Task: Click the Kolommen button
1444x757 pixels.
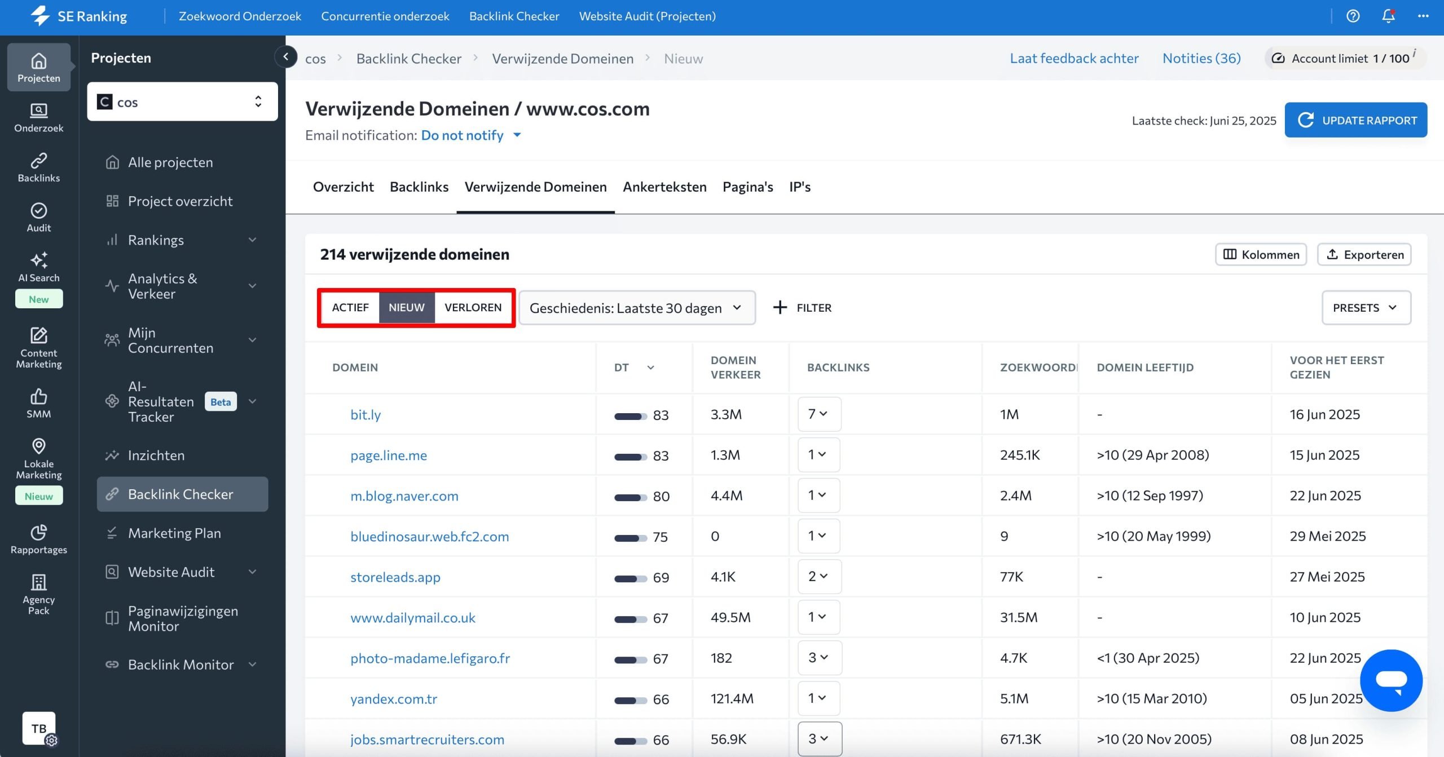Action: [1261, 254]
